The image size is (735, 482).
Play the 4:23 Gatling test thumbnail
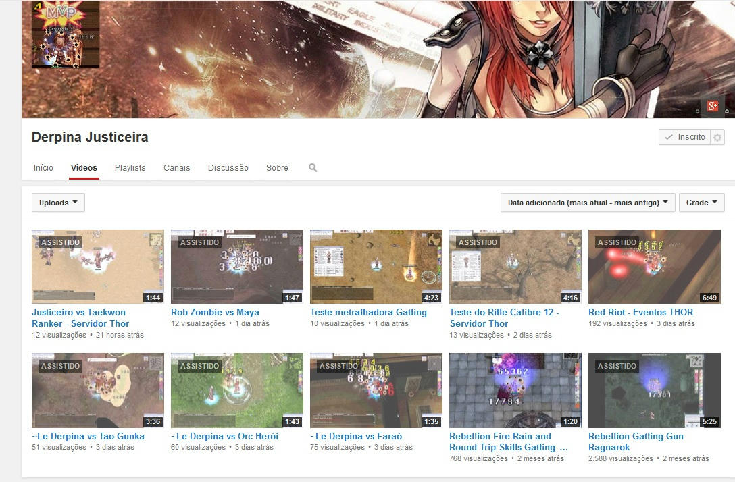376,267
